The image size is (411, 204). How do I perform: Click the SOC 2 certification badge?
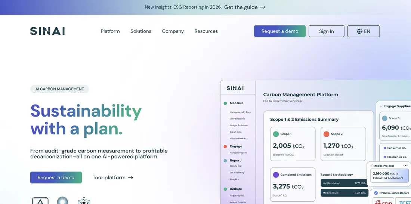coord(84,201)
